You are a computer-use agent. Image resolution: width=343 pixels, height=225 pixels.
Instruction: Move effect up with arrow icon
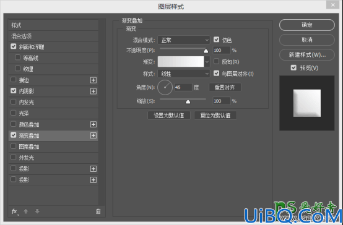(x=26, y=211)
